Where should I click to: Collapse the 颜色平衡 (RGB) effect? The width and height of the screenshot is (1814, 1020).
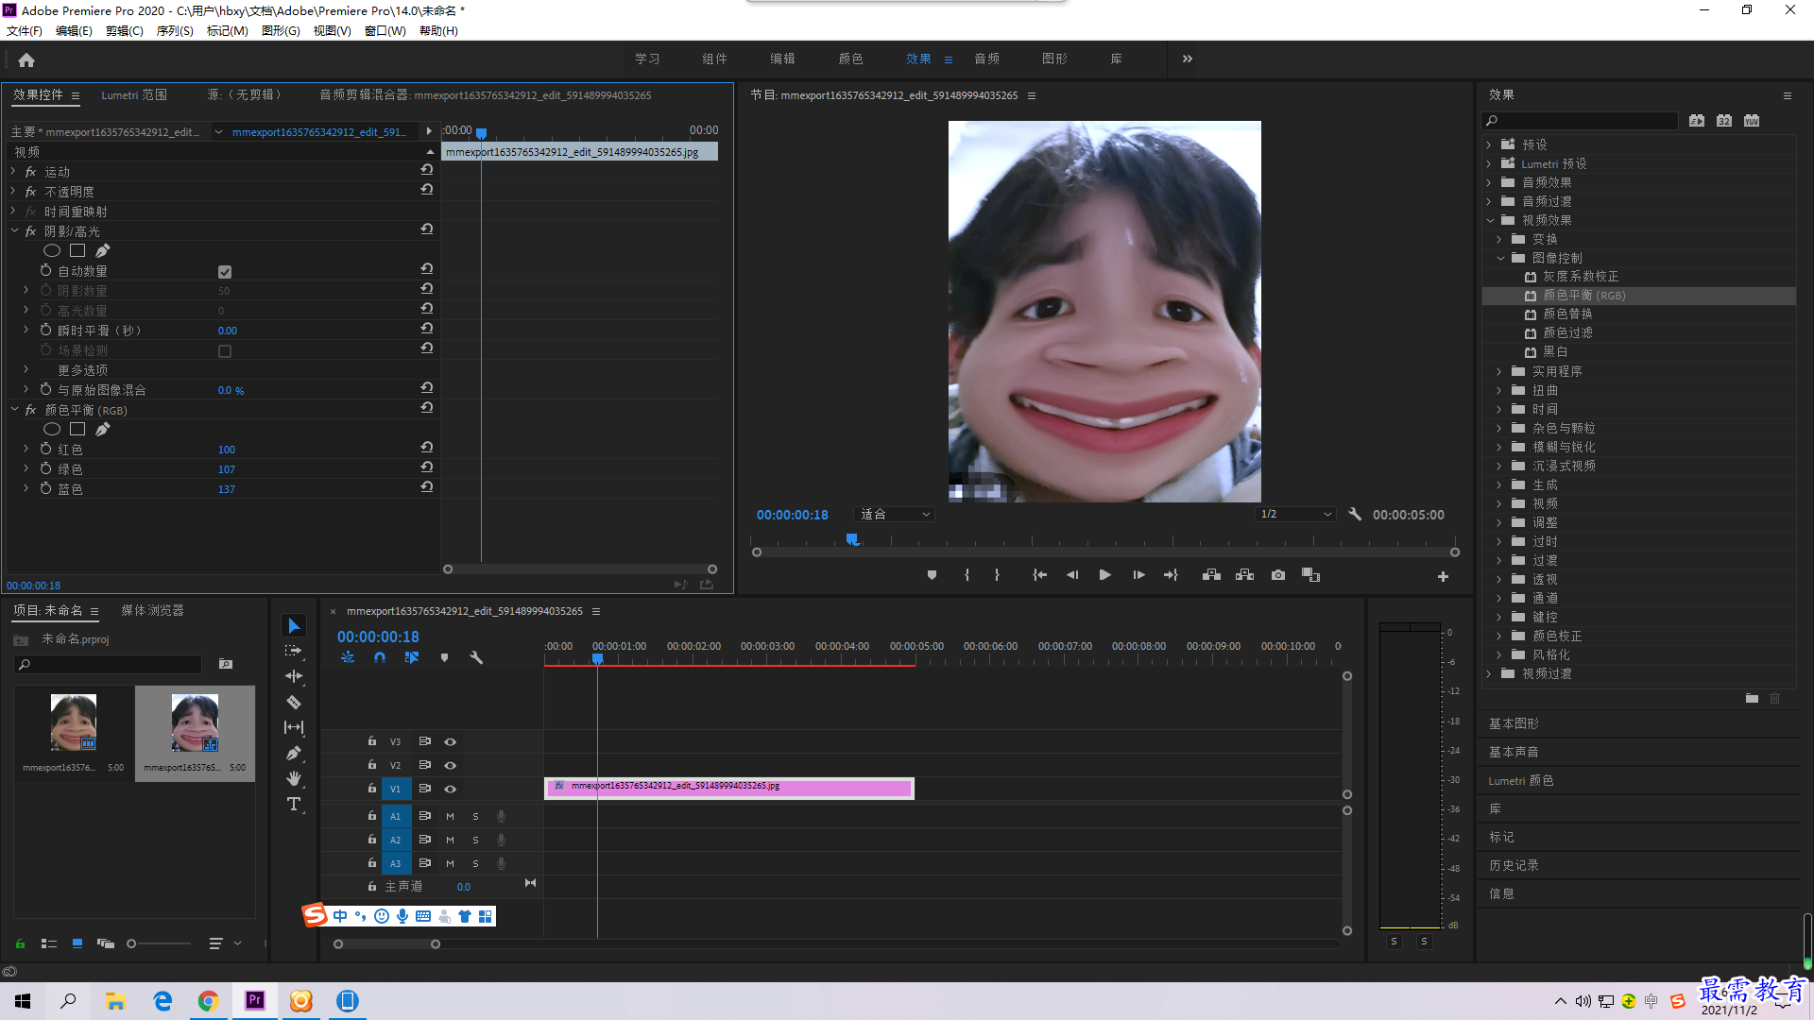(14, 410)
